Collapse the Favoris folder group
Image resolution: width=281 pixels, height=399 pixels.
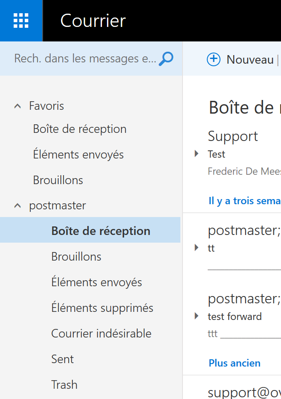point(17,106)
